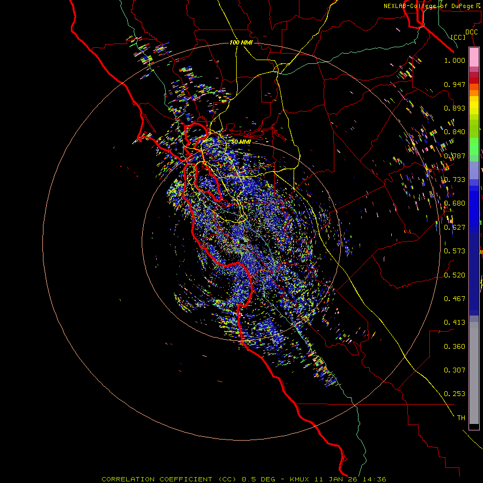This screenshot has height=483, width=483.
Task: Click the 0.787 legend value
Action: click(455, 156)
